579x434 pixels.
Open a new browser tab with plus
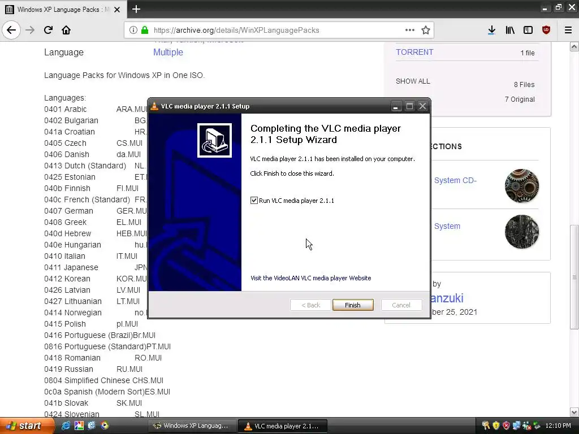click(x=136, y=9)
